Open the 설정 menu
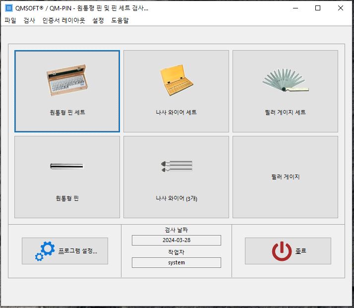Image resolution: width=354 pixels, height=308 pixels. coord(98,20)
